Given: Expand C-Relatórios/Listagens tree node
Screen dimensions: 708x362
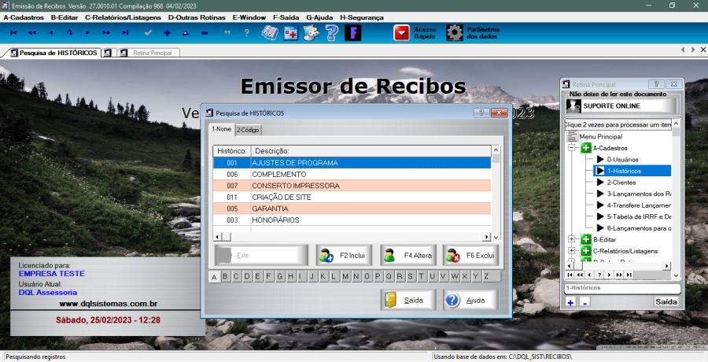Looking at the screenshot, I should [x=572, y=251].
